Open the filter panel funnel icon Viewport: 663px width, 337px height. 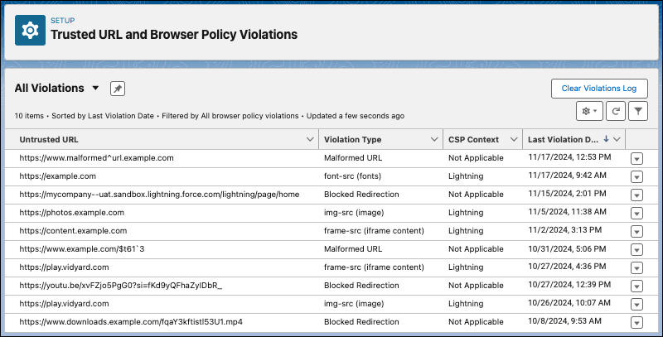click(638, 111)
